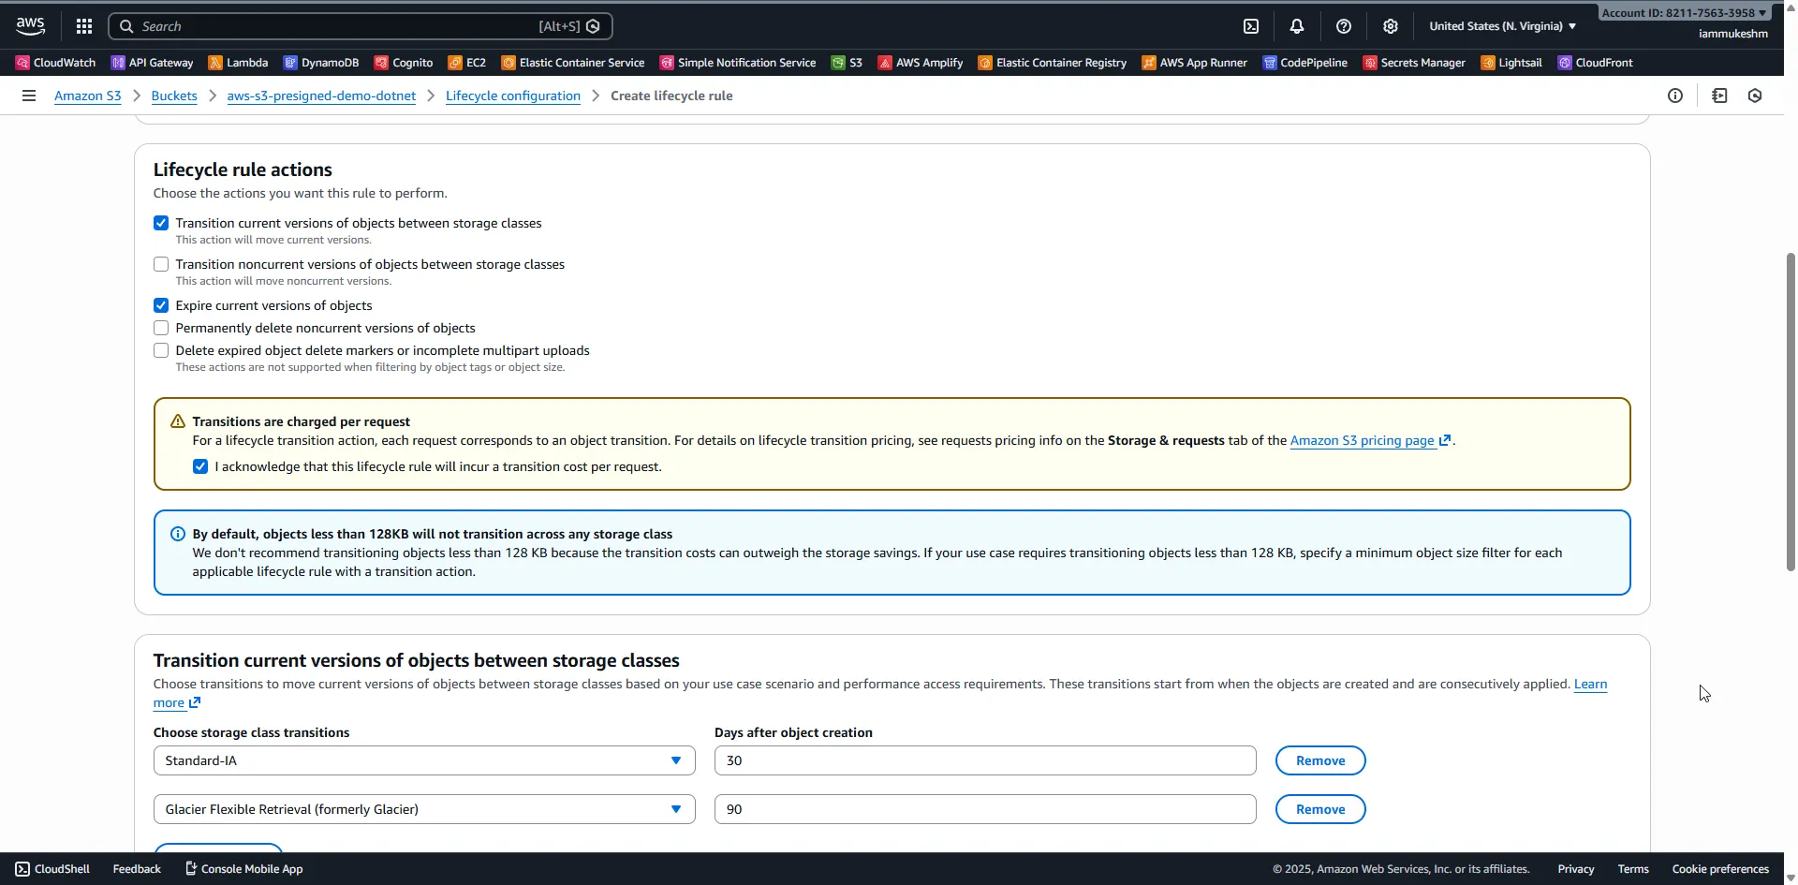The width and height of the screenshot is (1798, 885).
Task: Open the services grid menu
Action: (x=83, y=25)
